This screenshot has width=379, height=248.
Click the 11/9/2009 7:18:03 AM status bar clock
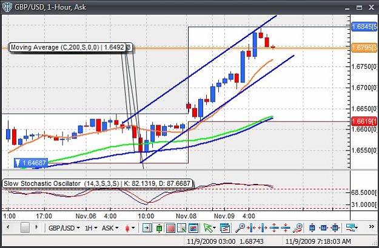pos(318,241)
